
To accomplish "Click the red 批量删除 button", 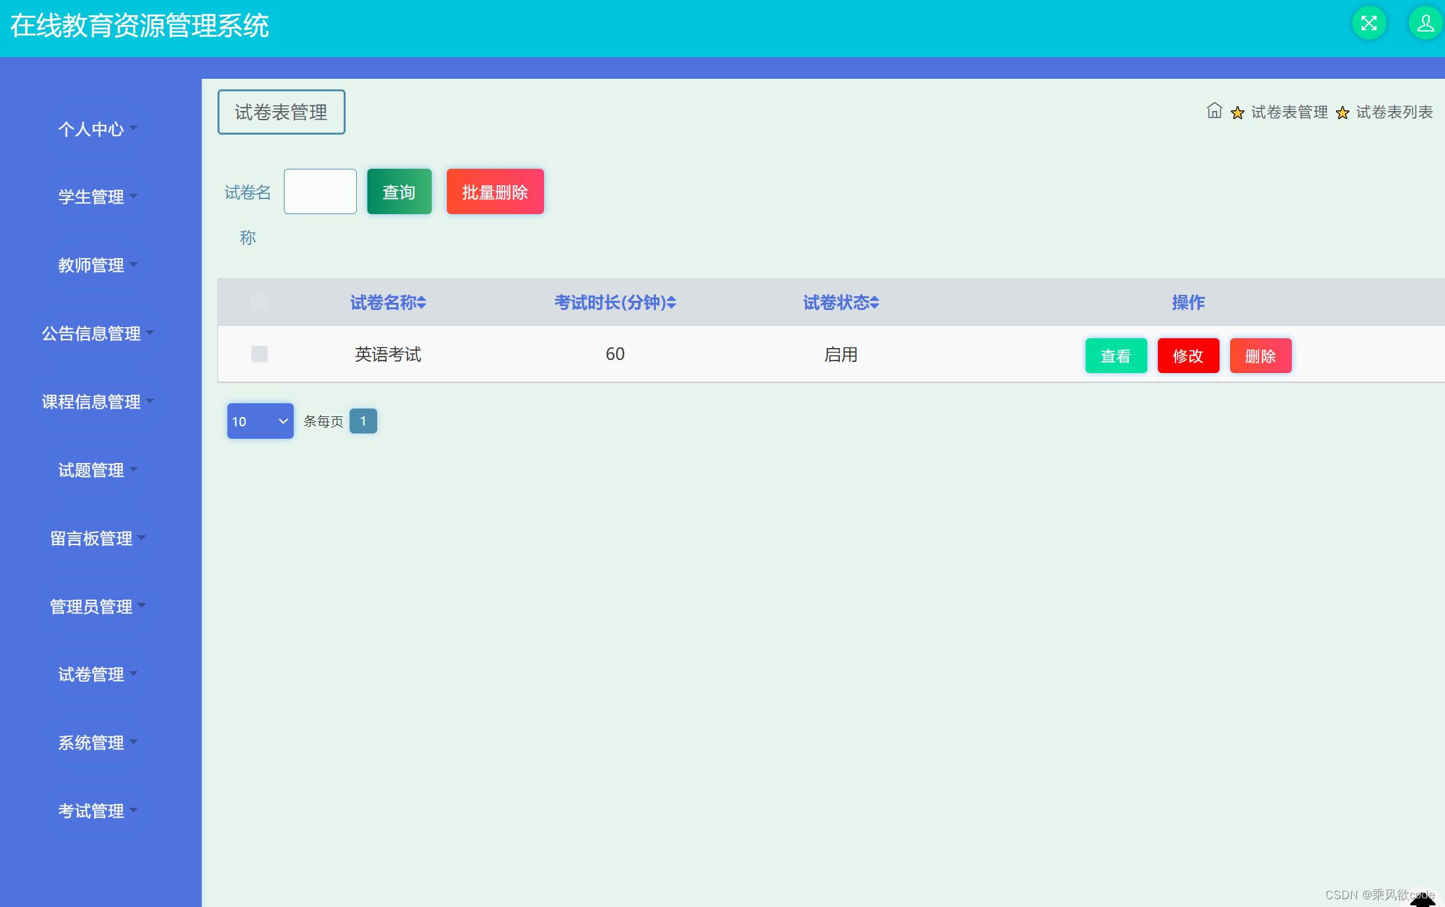I will (x=495, y=192).
